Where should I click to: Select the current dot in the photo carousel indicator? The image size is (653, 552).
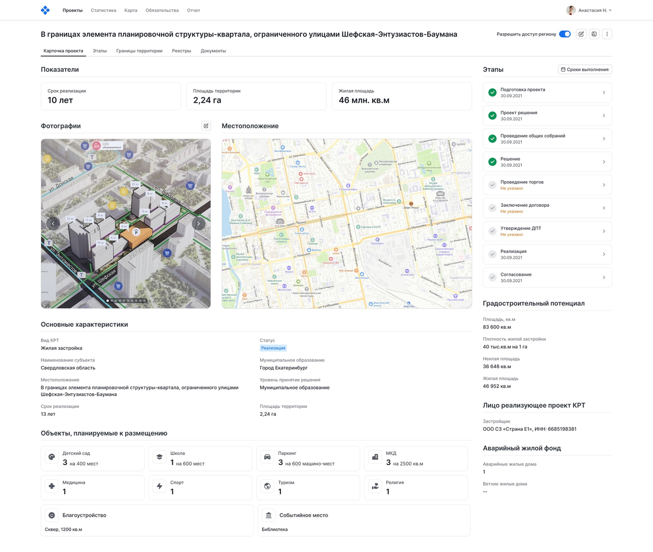pyautogui.click(x=108, y=300)
